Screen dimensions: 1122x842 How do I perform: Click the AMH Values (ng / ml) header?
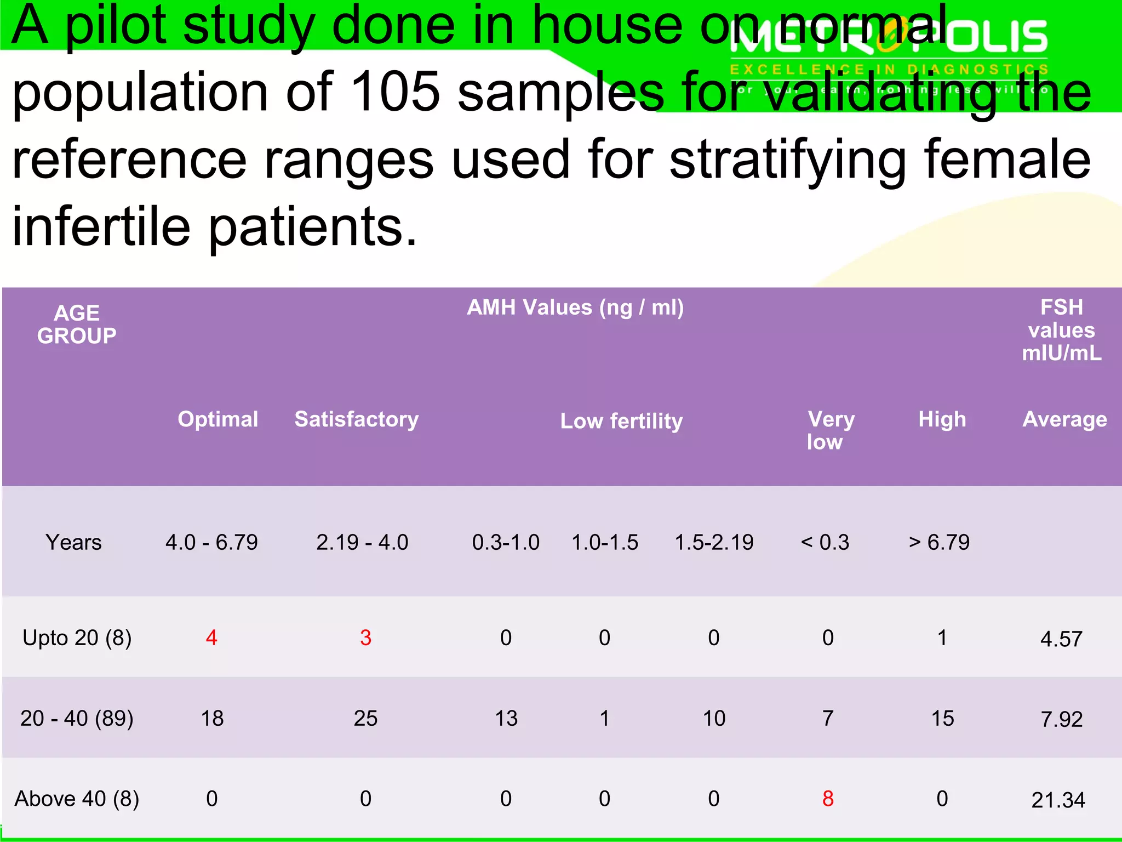[x=575, y=308]
